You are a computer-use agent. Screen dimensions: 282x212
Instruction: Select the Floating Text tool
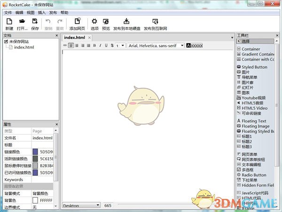251,121
